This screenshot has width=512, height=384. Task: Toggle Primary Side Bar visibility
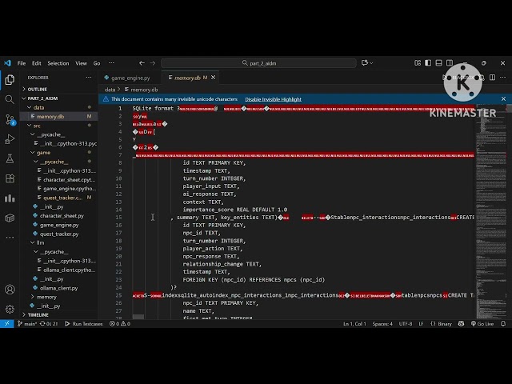428,62
